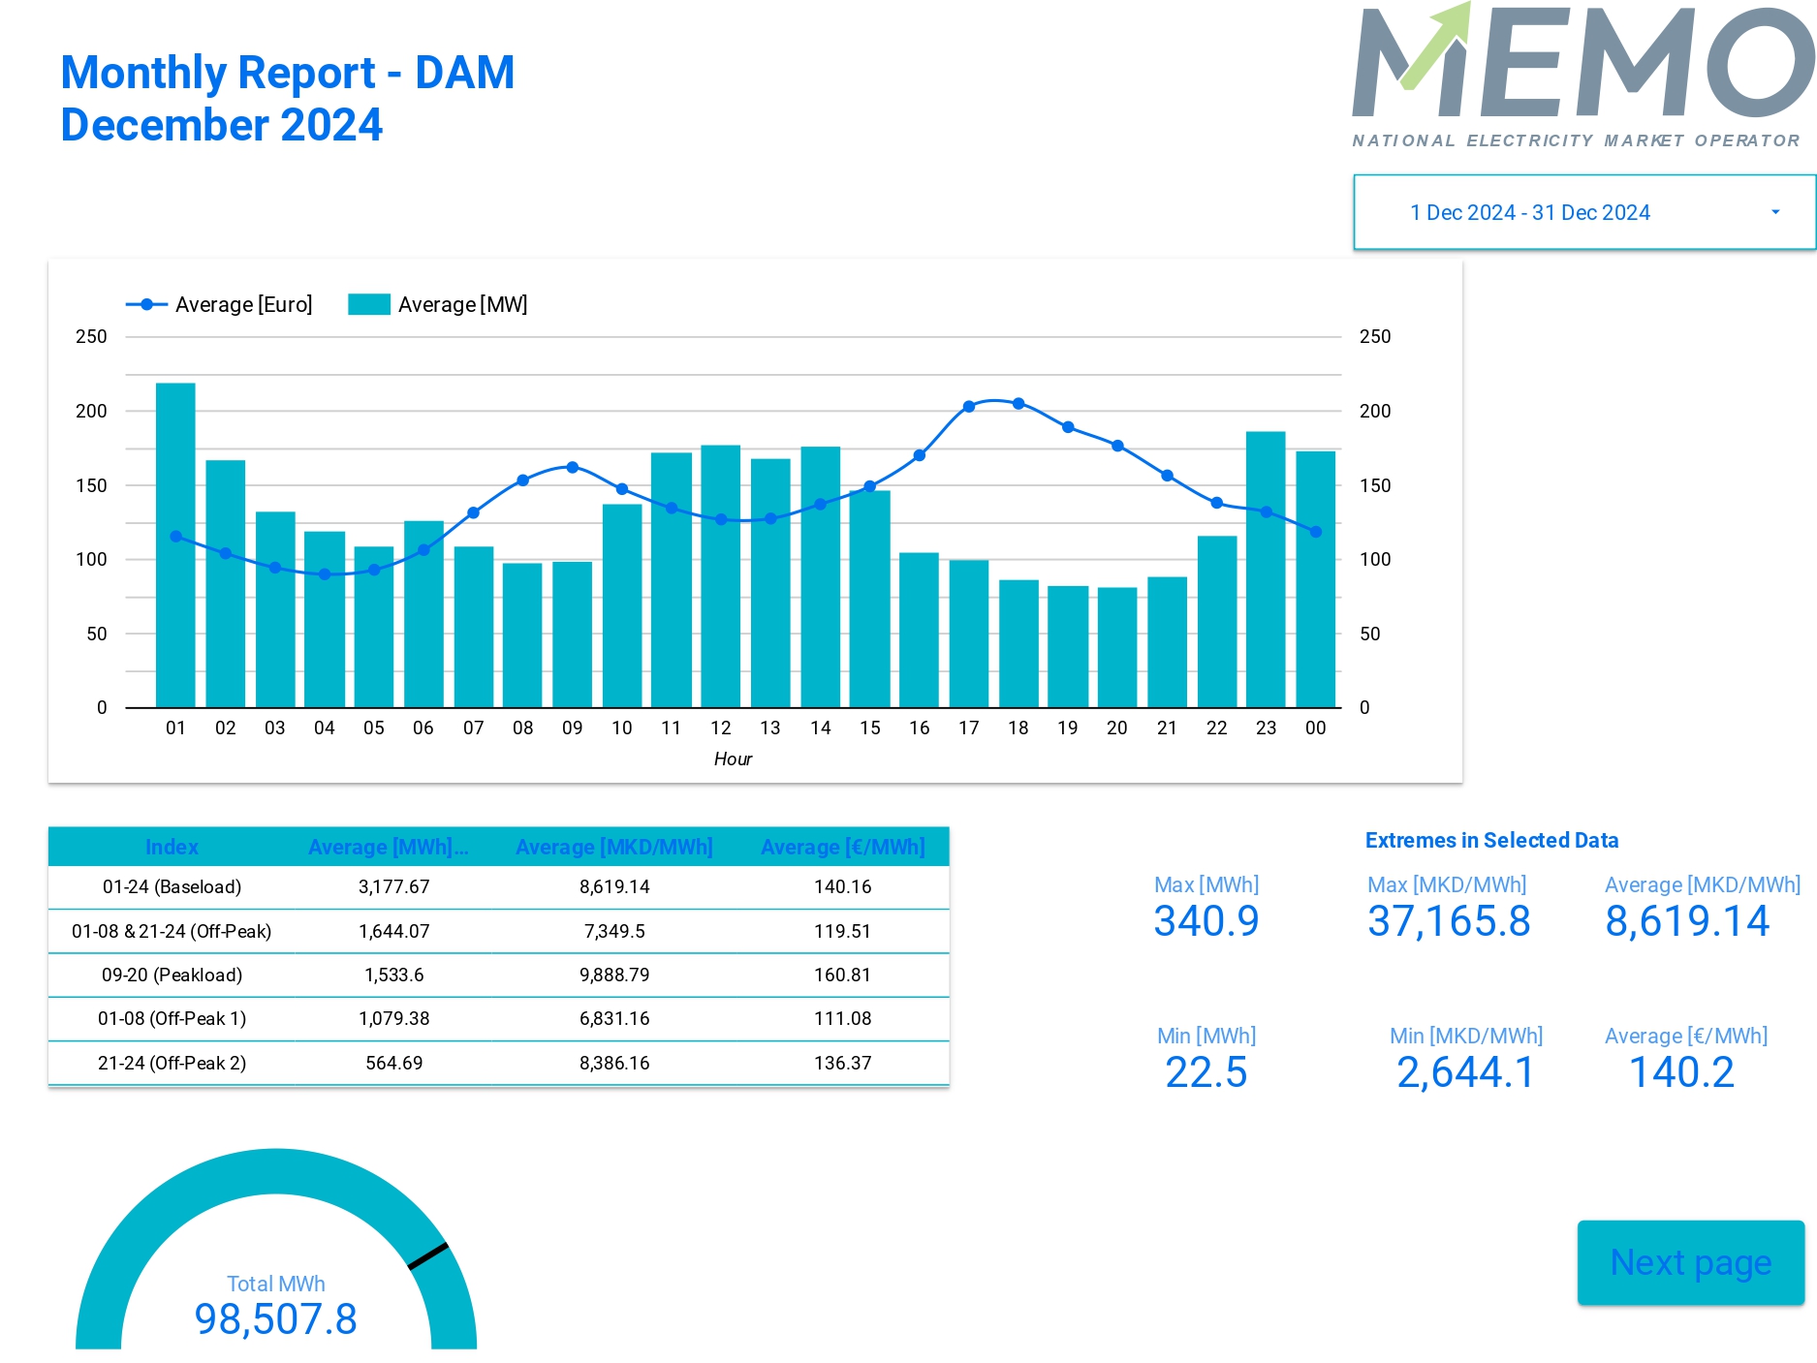This screenshot has width=1817, height=1363.
Task: Click the Average [MW] legend color swatch
Action: (x=368, y=305)
